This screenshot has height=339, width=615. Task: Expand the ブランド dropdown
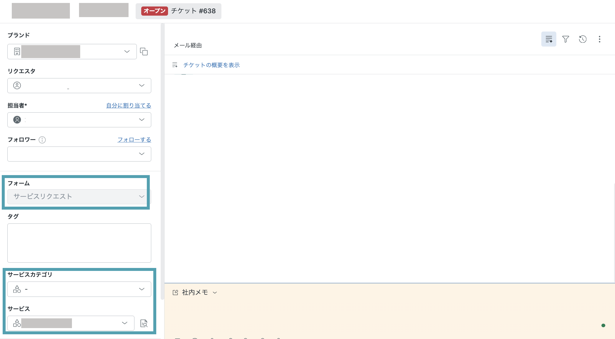pos(72,52)
